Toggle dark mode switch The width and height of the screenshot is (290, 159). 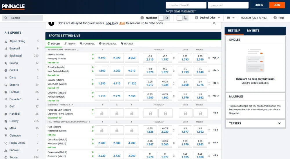coord(182,18)
